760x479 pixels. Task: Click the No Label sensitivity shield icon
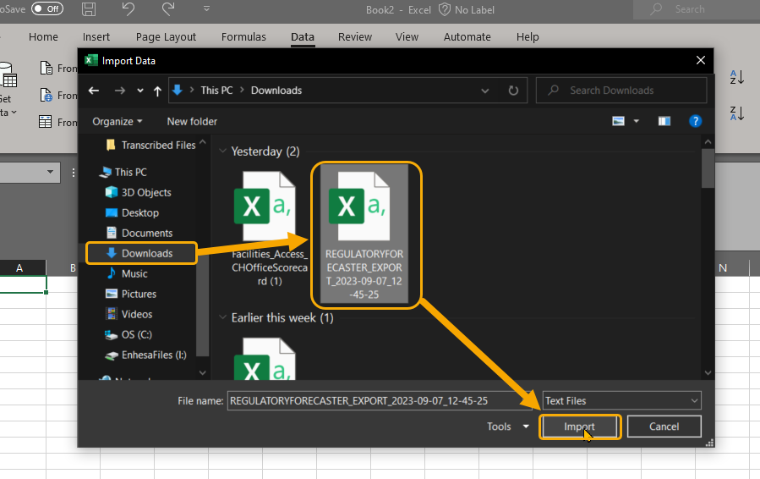coord(444,9)
